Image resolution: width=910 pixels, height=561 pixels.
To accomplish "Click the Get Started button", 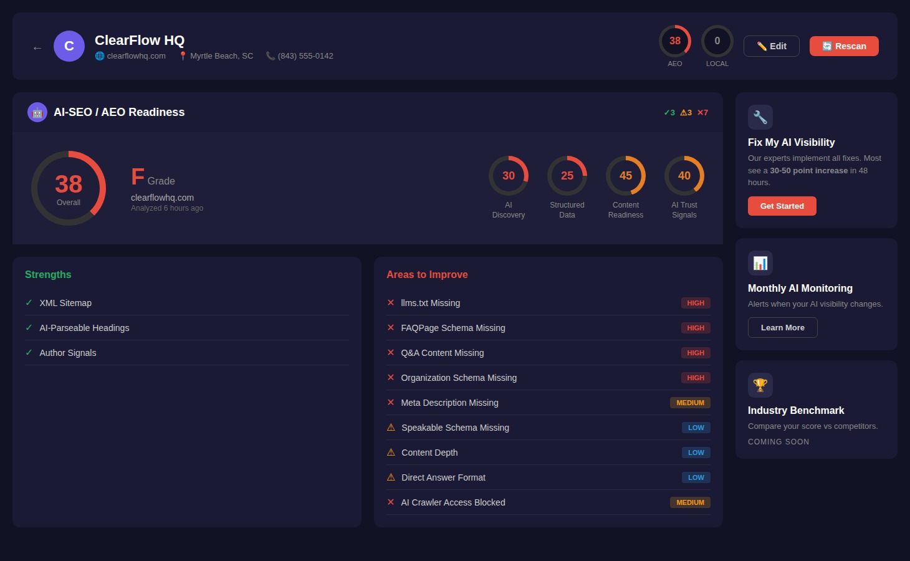I will click(x=782, y=206).
